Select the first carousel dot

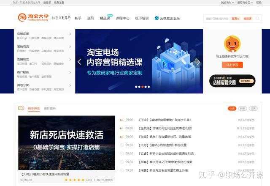[136, 87]
